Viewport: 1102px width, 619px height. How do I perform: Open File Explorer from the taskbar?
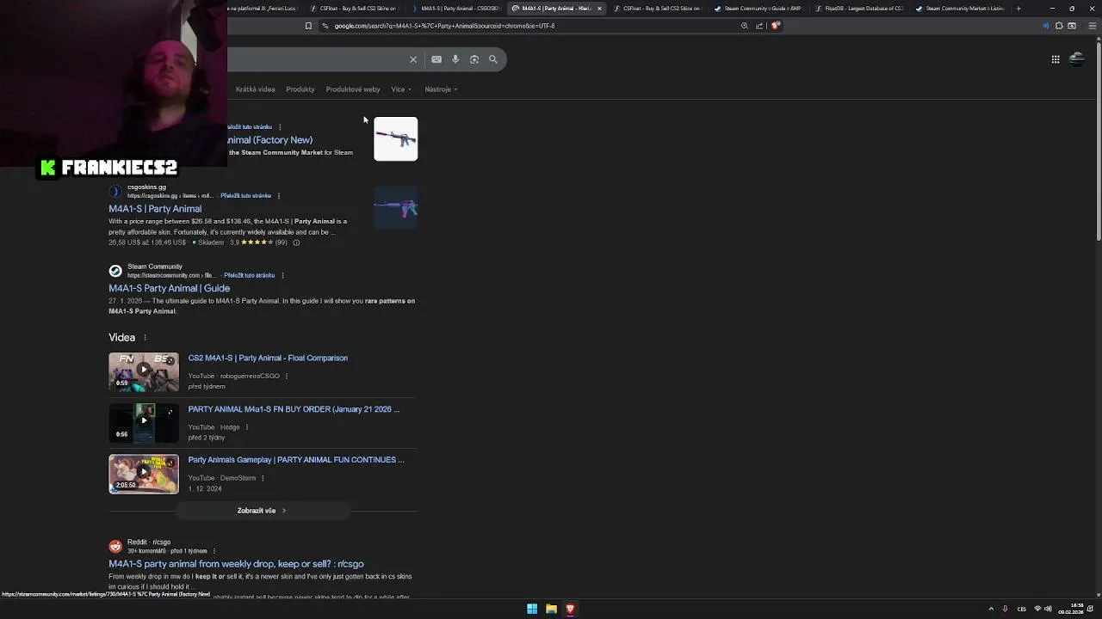tap(551, 609)
